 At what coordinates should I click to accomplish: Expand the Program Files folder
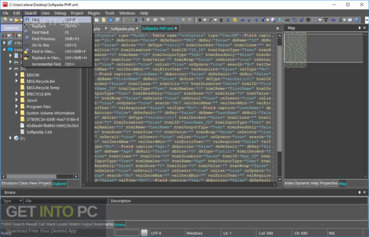click(x=16, y=106)
